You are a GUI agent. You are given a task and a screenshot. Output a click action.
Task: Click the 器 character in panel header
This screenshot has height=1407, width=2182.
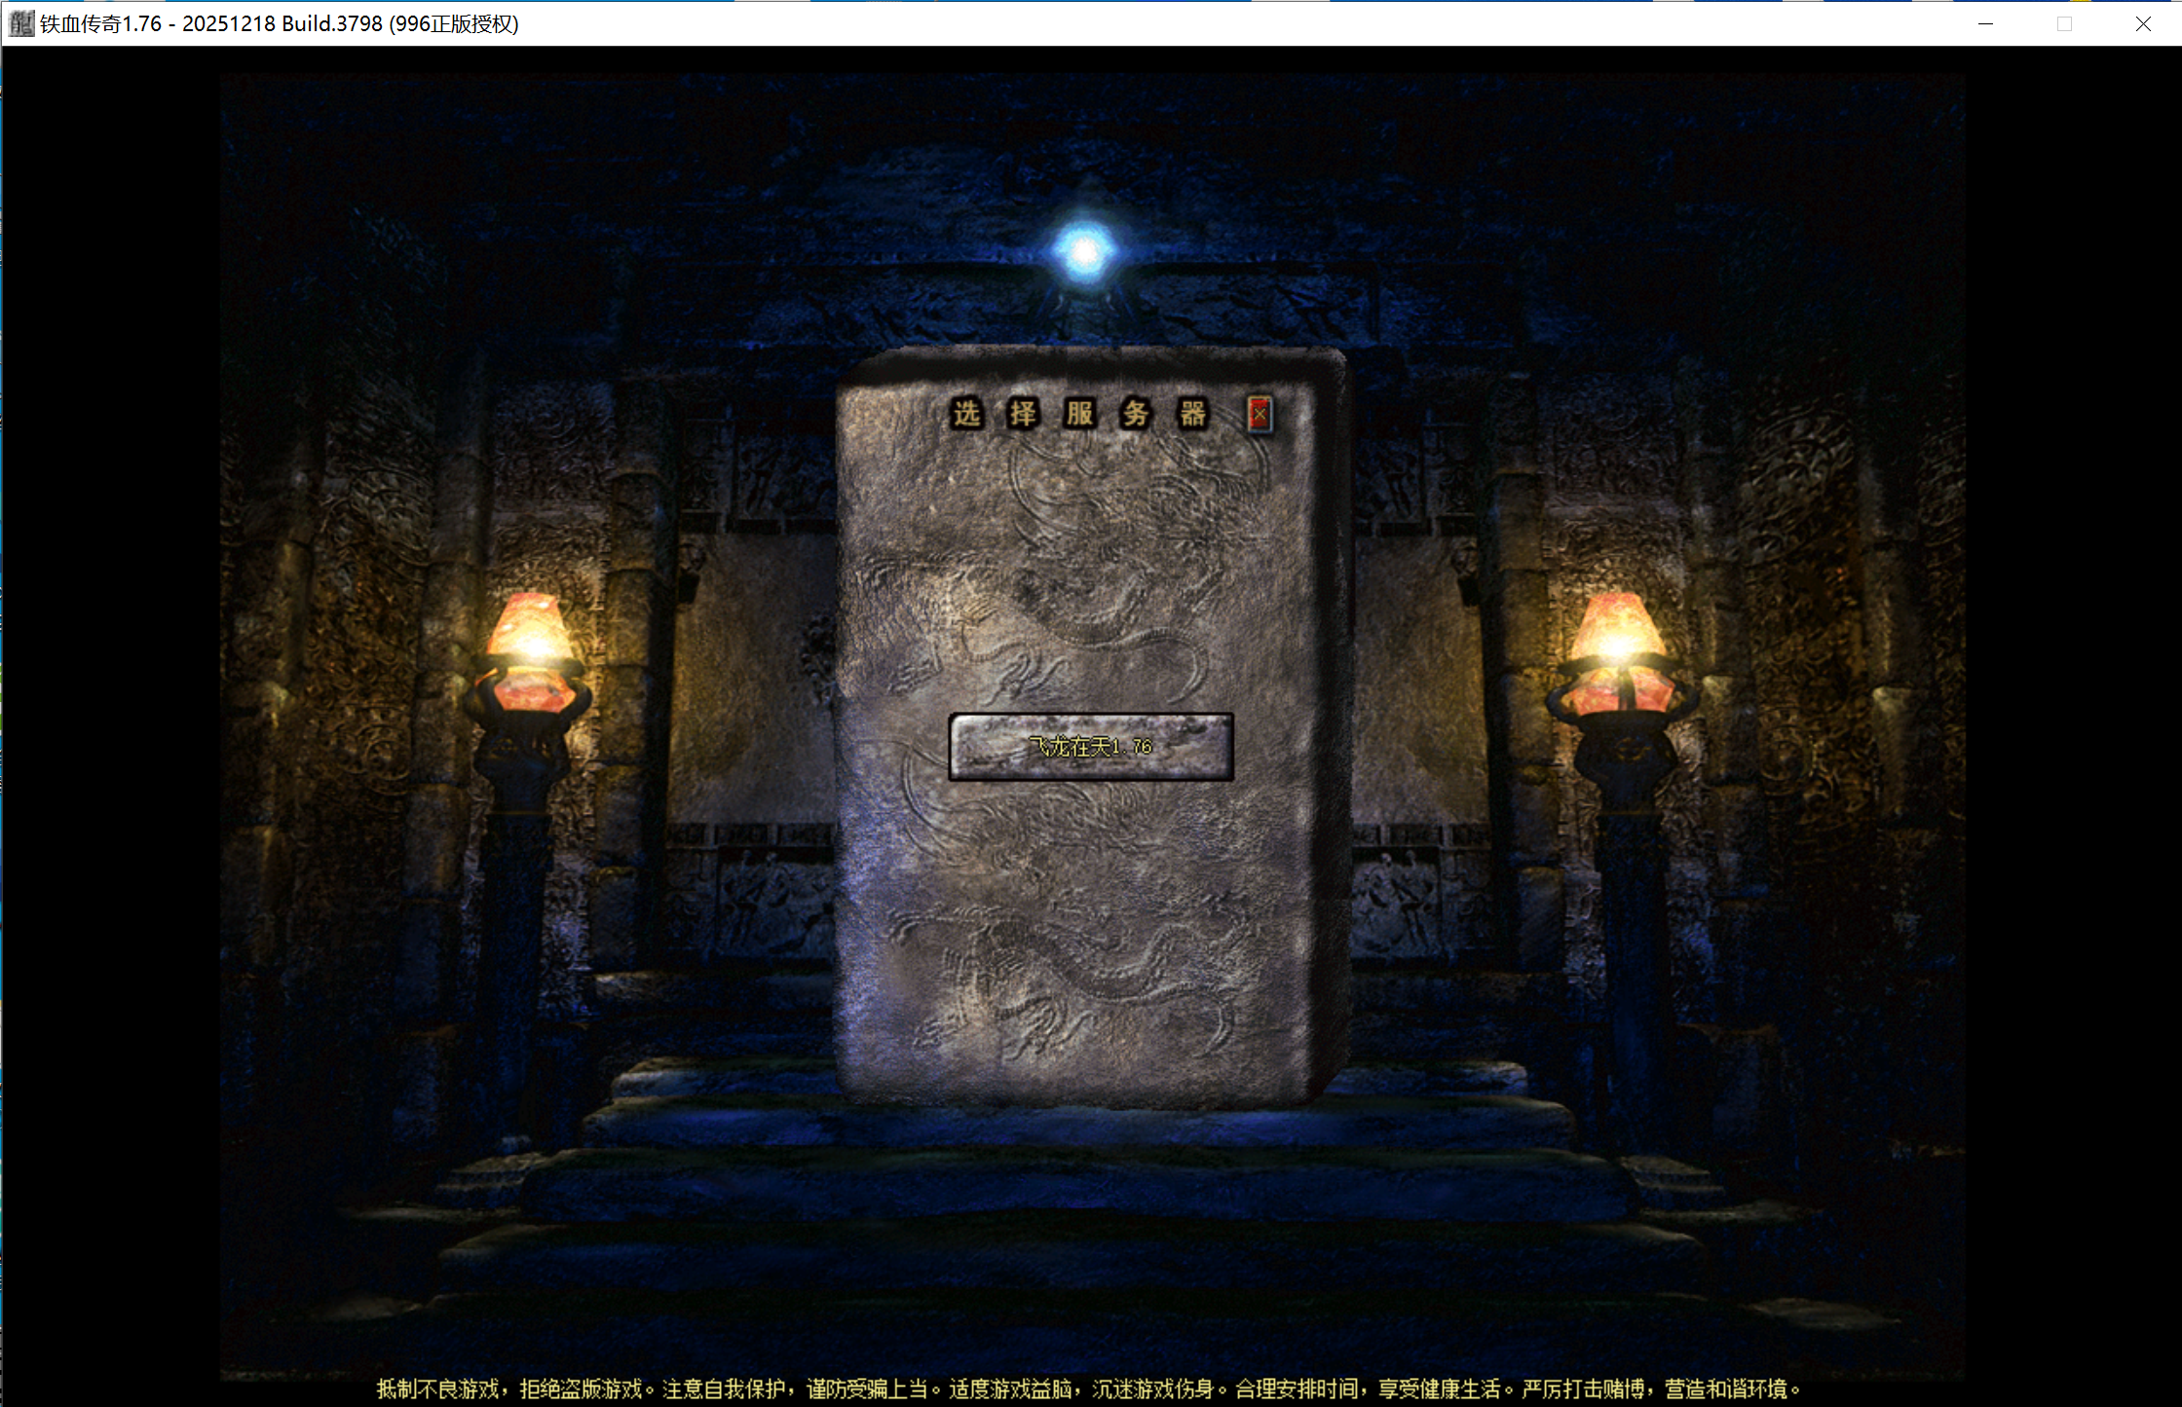[1192, 414]
